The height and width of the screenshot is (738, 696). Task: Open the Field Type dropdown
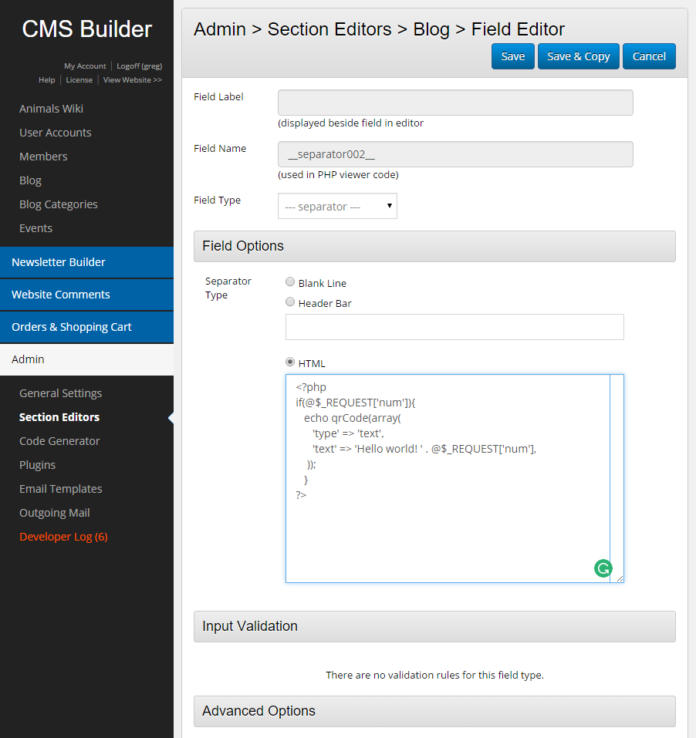click(337, 207)
